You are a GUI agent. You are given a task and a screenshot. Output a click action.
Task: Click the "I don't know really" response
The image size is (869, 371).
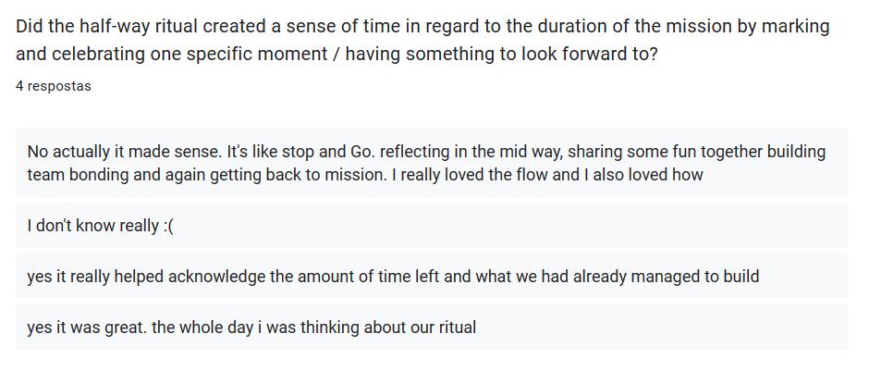tap(100, 226)
